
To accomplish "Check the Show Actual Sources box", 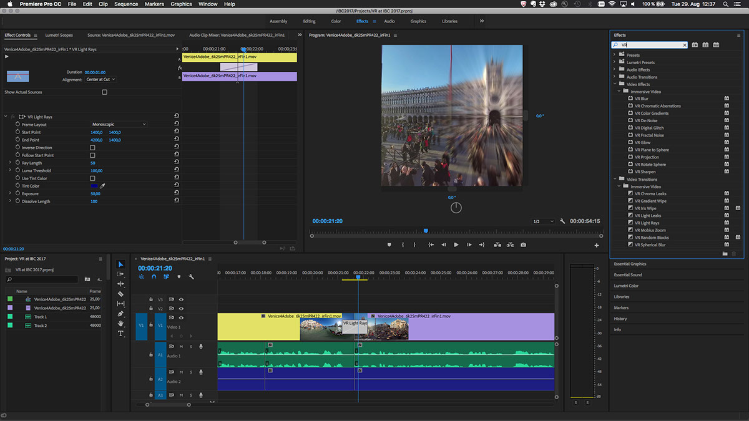I will tap(104, 92).
